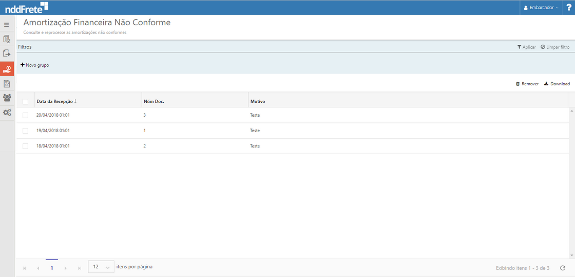Open the items per page dropdown

(x=101, y=267)
